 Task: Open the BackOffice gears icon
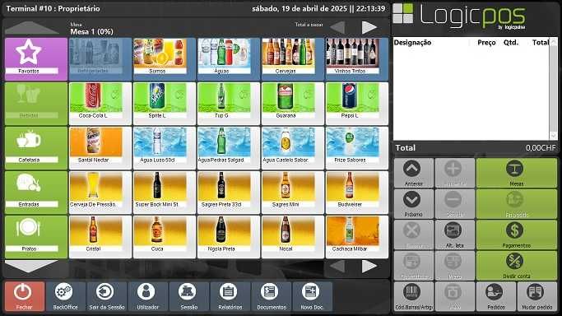[65, 296]
